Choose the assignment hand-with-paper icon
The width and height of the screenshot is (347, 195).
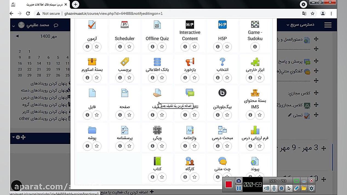coord(157,93)
